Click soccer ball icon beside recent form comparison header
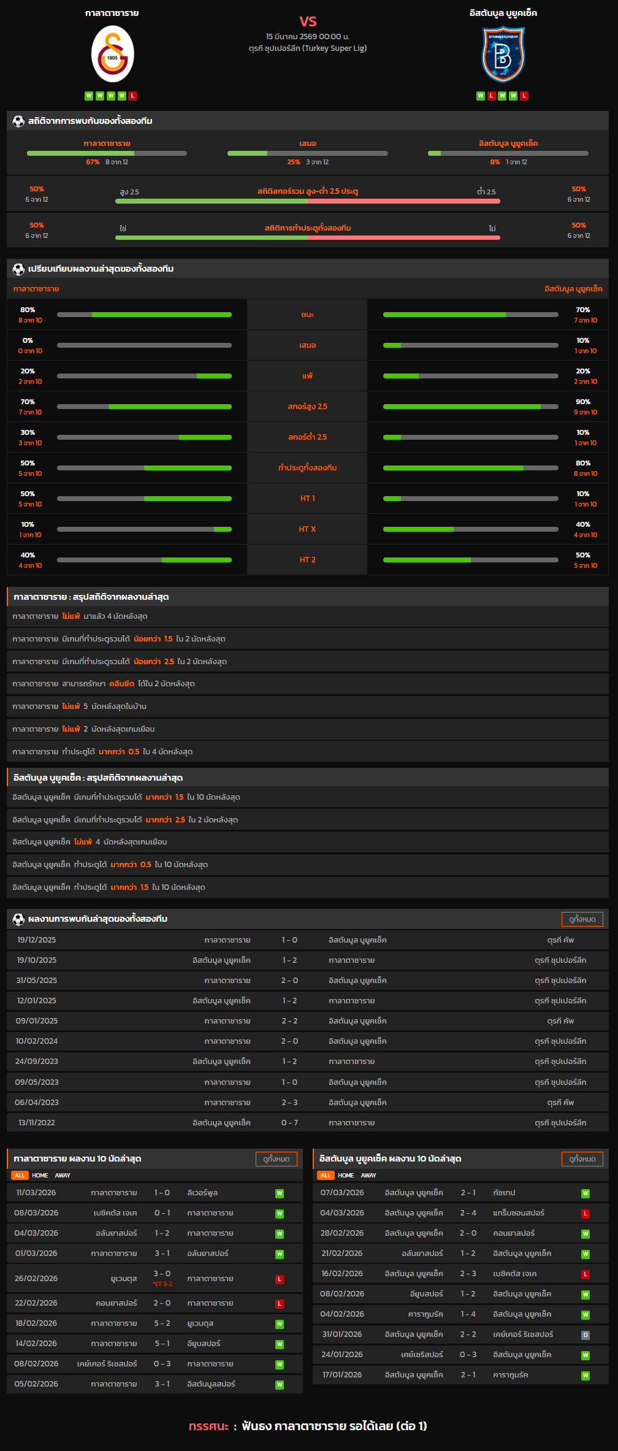 tap(18, 269)
